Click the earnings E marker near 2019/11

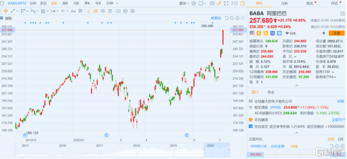point(25,135)
